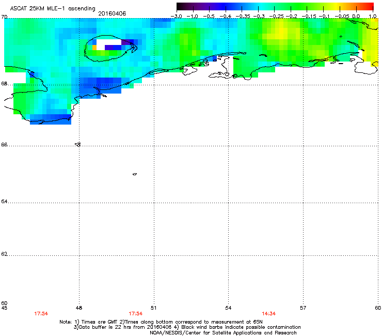382x336 pixels.
Task: Click the -1.0 color bar label
Action: point(193,17)
